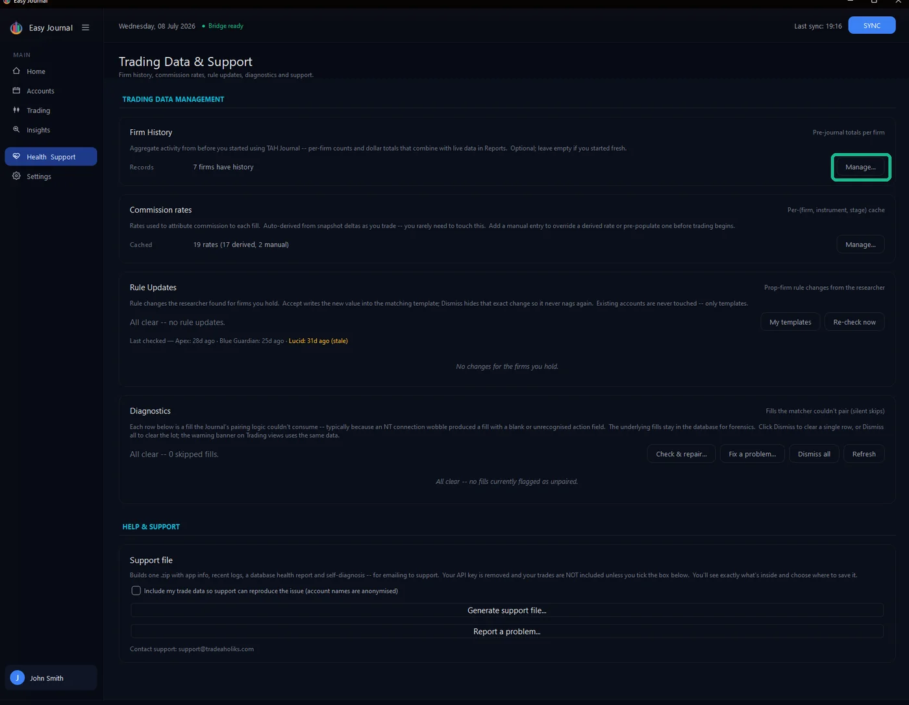
Task: Switch to the Insights page label
Action: 38,130
